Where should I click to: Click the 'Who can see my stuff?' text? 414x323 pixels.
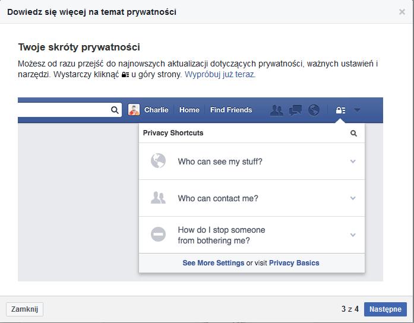click(x=220, y=161)
